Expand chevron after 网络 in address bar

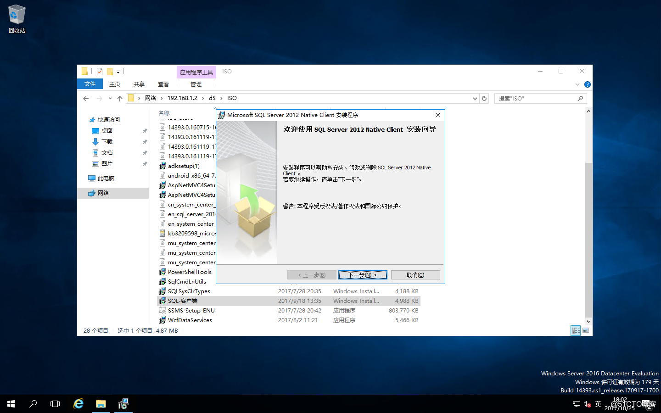[x=161, y=98]
